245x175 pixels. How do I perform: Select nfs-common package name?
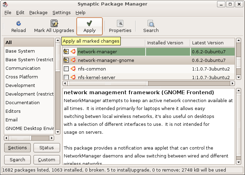pos(92,69)
